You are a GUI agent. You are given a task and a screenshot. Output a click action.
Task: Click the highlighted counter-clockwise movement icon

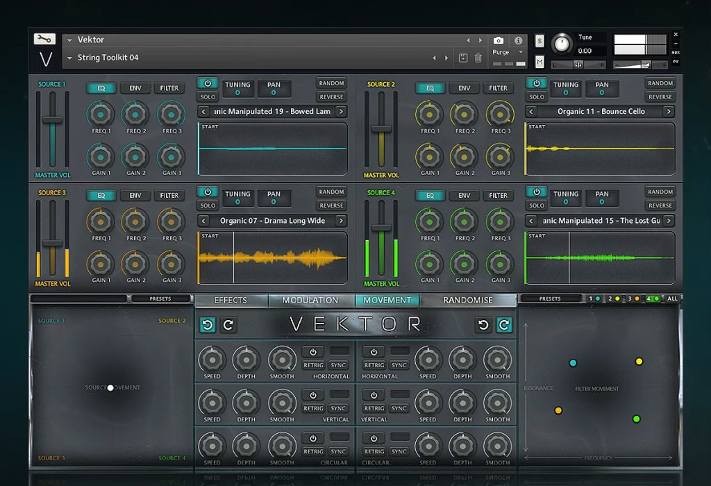208,325
